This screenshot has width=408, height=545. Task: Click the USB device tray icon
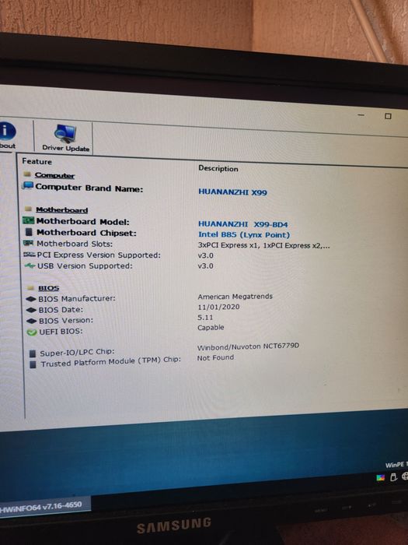393,477
